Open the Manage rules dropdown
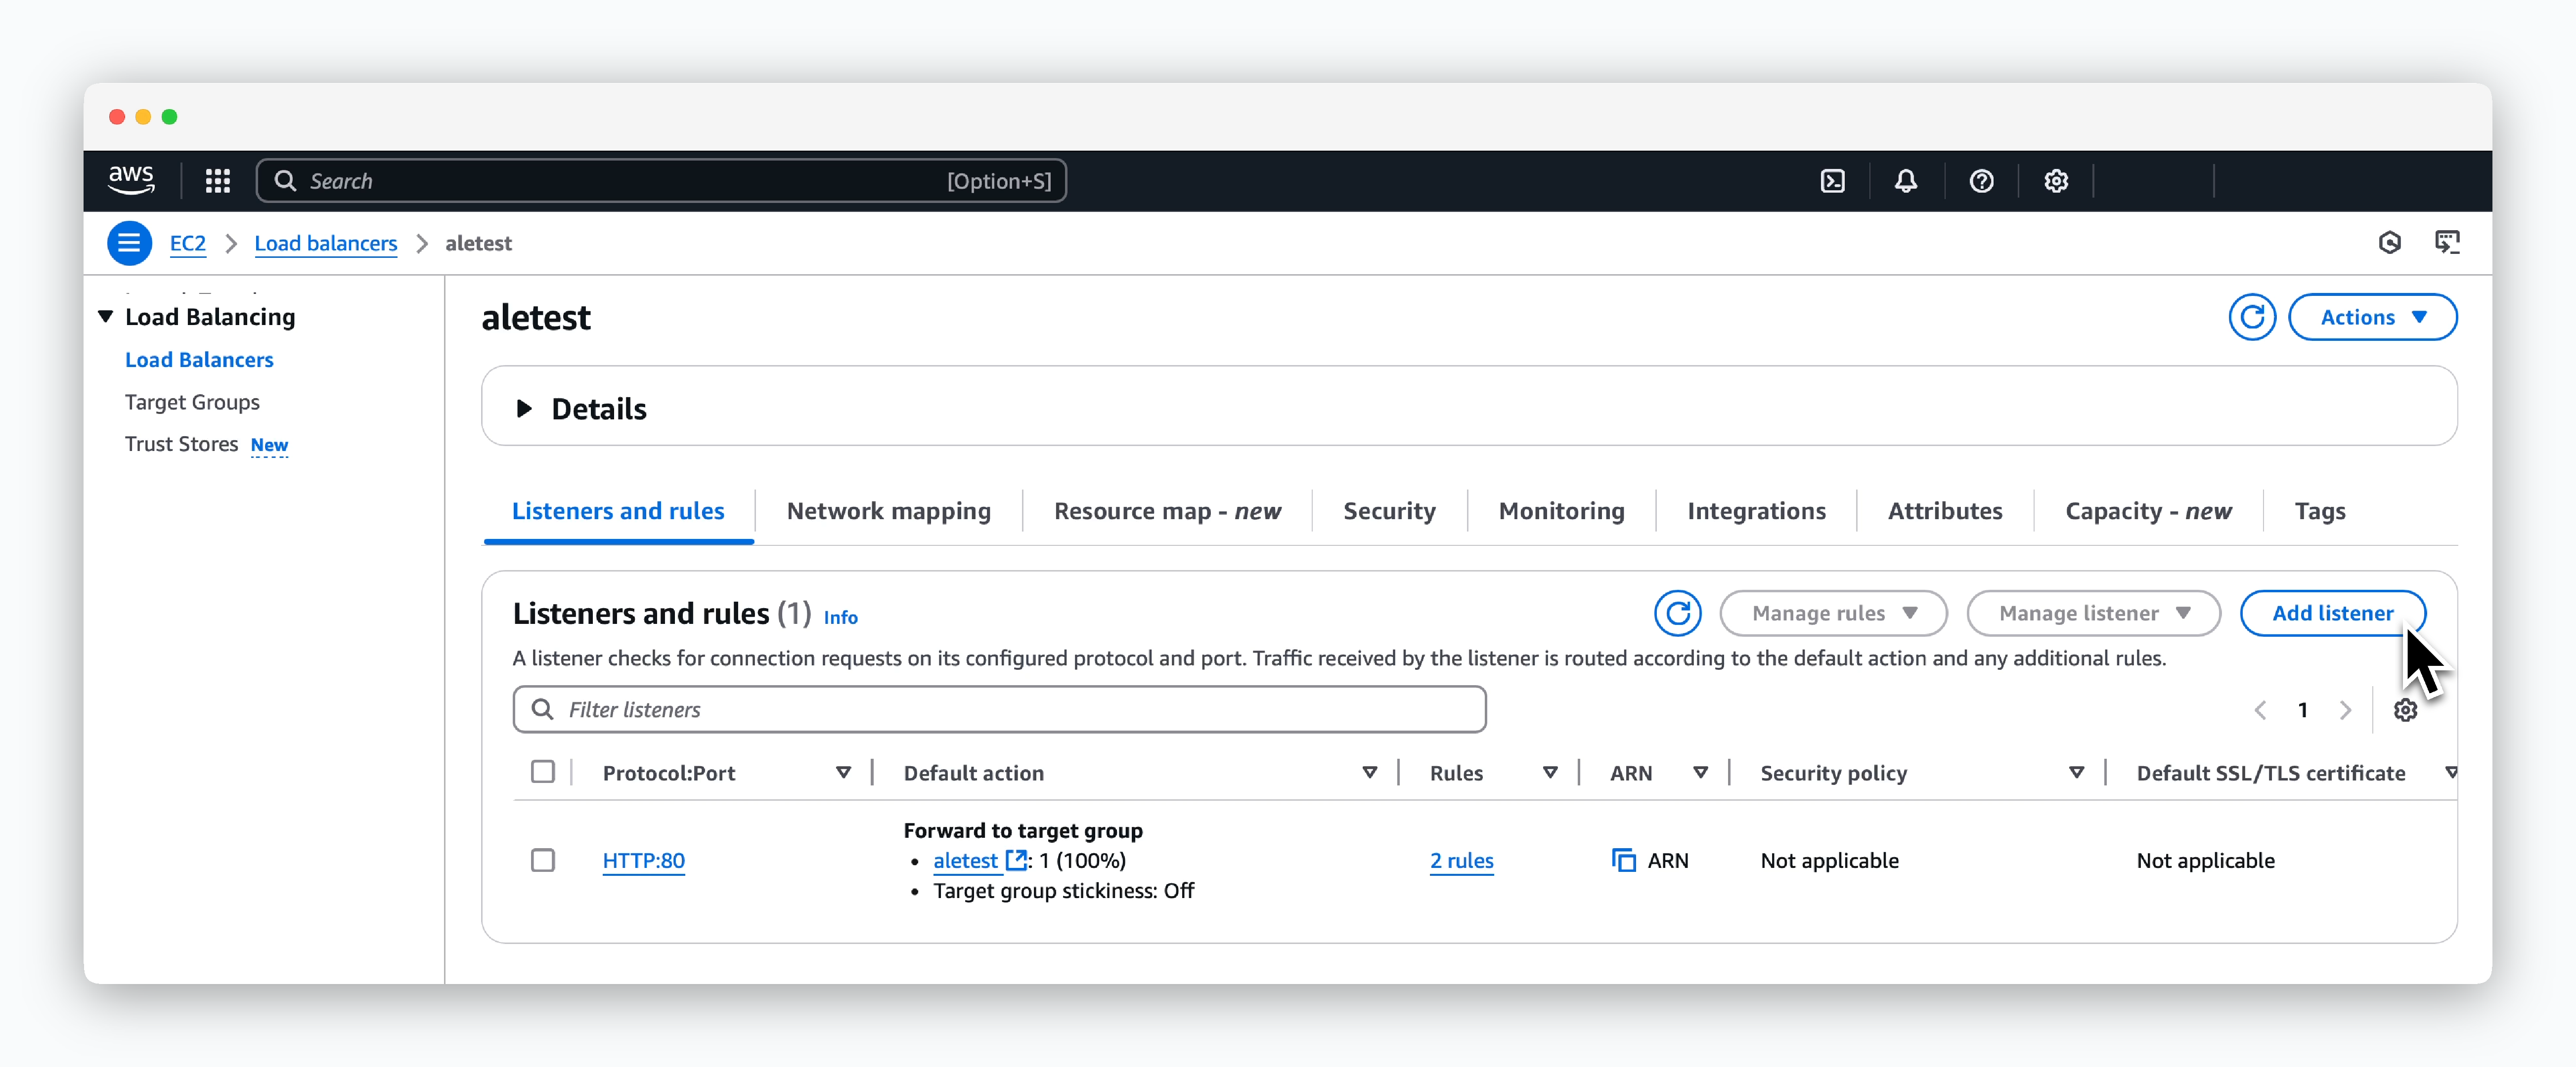 coord(1833,614)
